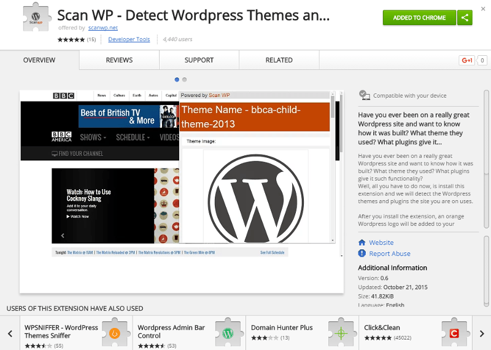
Task: Go to next related extensions with right arrow
Action: tap(482, 333)
